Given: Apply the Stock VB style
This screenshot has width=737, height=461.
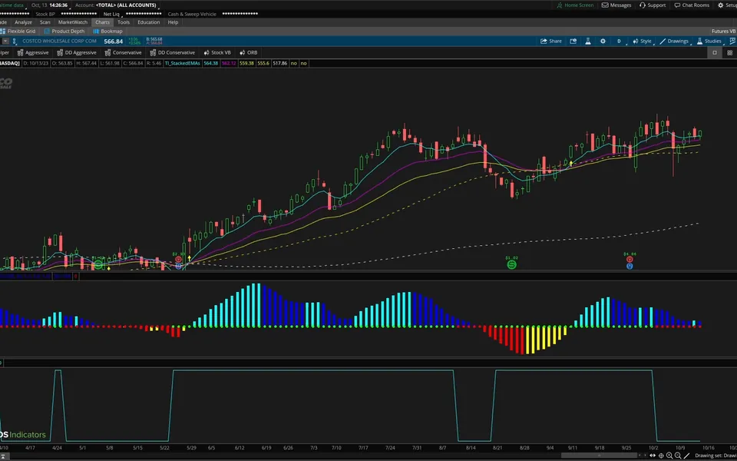Looking at the screenshot, I should tap(216, 53).
